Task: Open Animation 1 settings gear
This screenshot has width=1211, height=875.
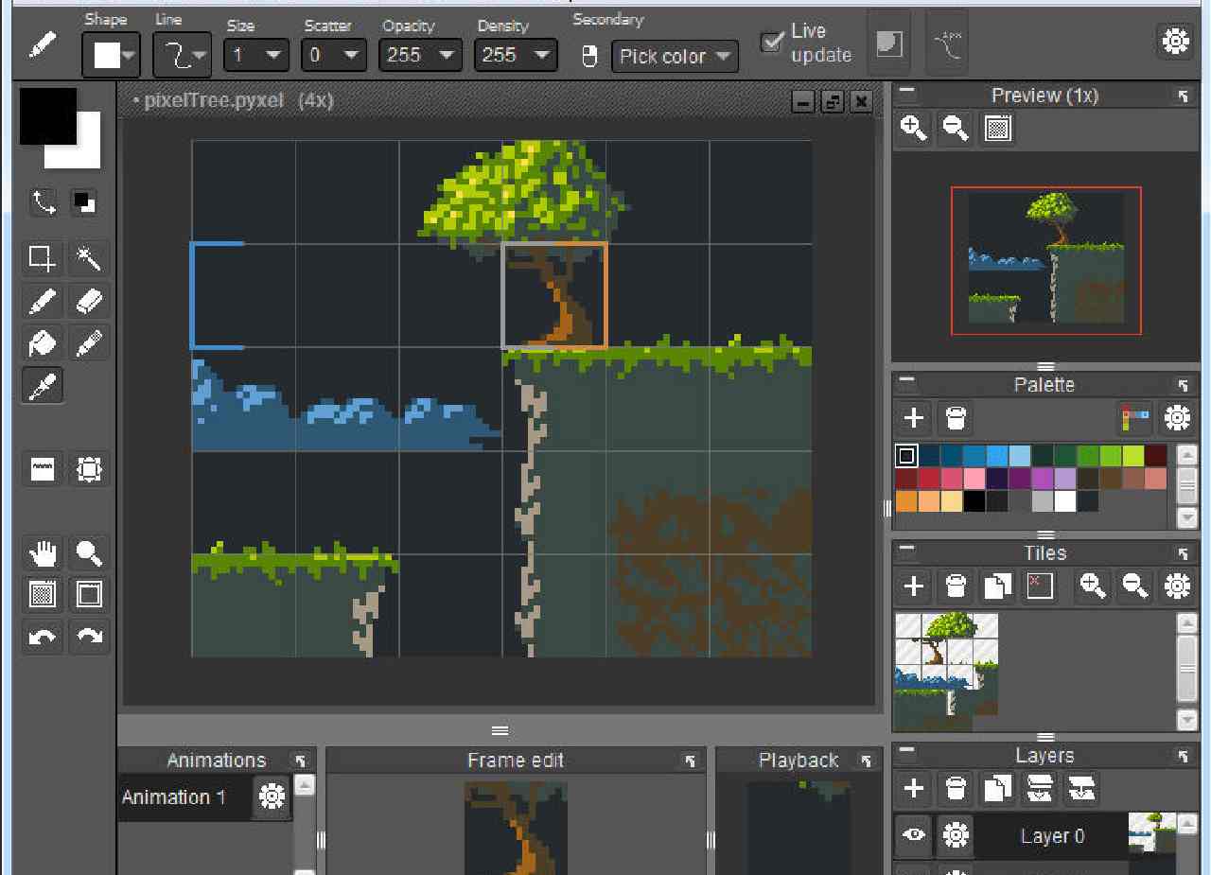Action: 272,796
